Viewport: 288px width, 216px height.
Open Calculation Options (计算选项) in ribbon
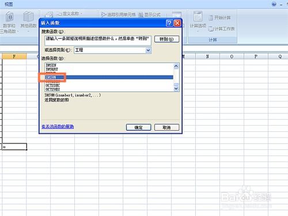198,21
